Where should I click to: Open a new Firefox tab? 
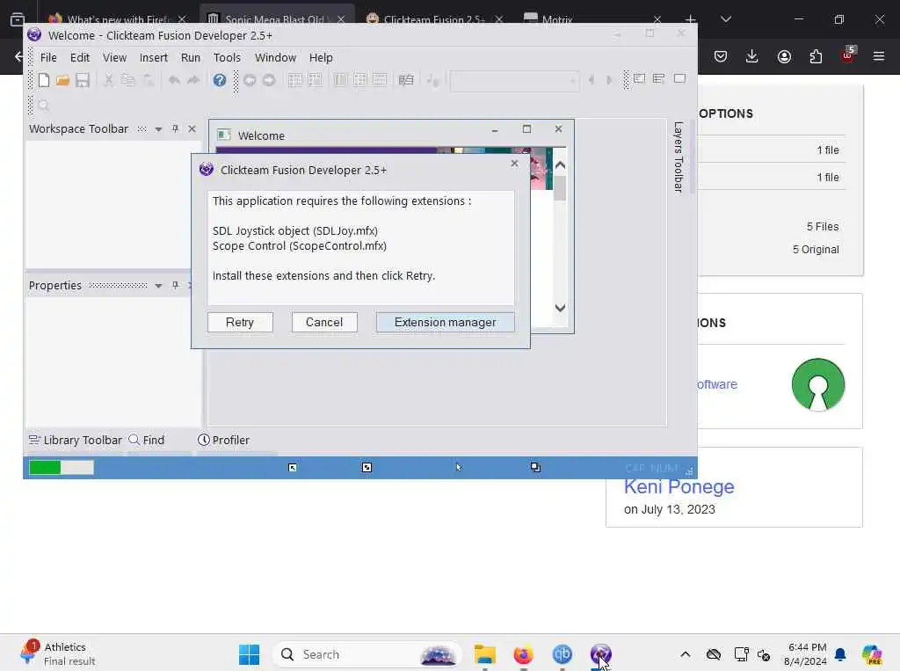(x=691, y=19)
